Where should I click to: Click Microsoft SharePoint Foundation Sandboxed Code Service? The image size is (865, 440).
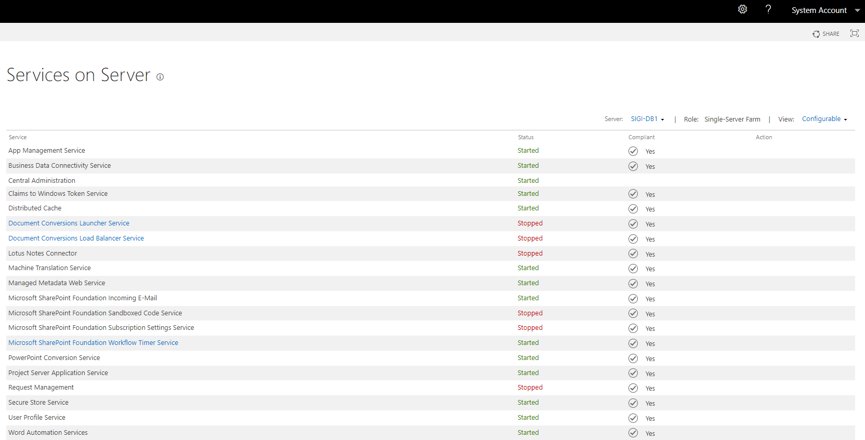95,313
